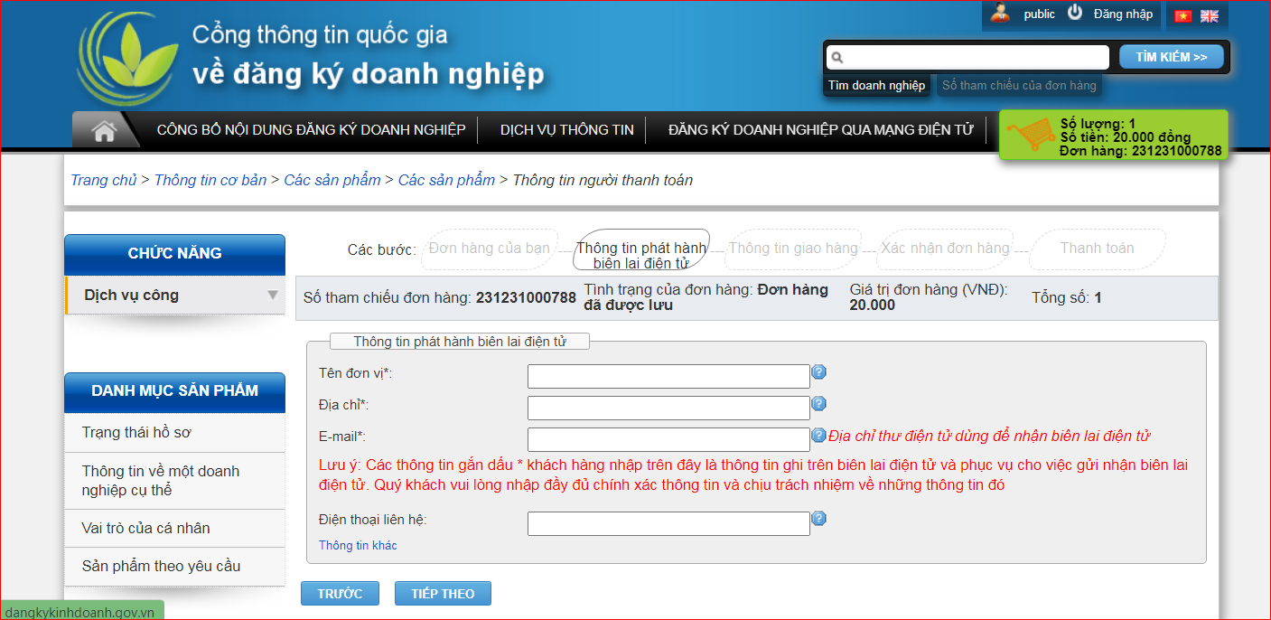The width and height of the screenshot is (1271, 620).
Task: Click the Trang chủ breadcrumb link
Action: (x=103, y=180)
